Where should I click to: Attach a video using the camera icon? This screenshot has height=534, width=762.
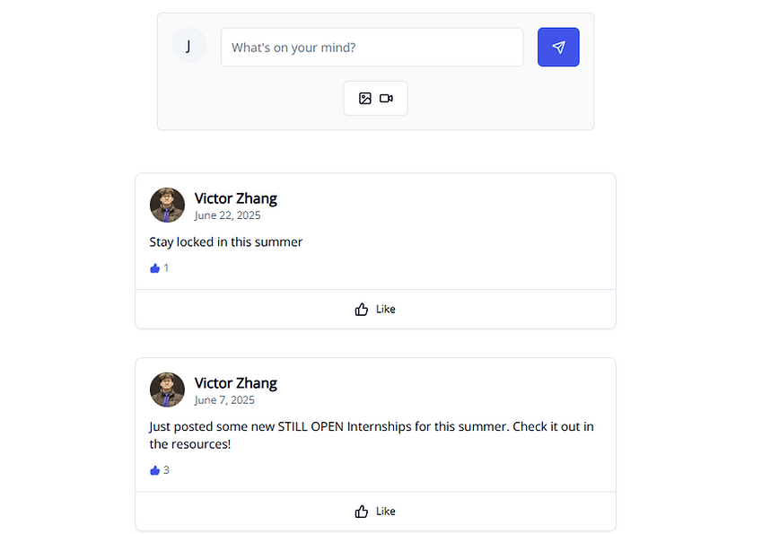point(386,98)
